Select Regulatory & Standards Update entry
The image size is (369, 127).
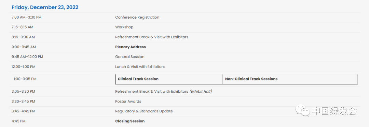pos(144,111)
